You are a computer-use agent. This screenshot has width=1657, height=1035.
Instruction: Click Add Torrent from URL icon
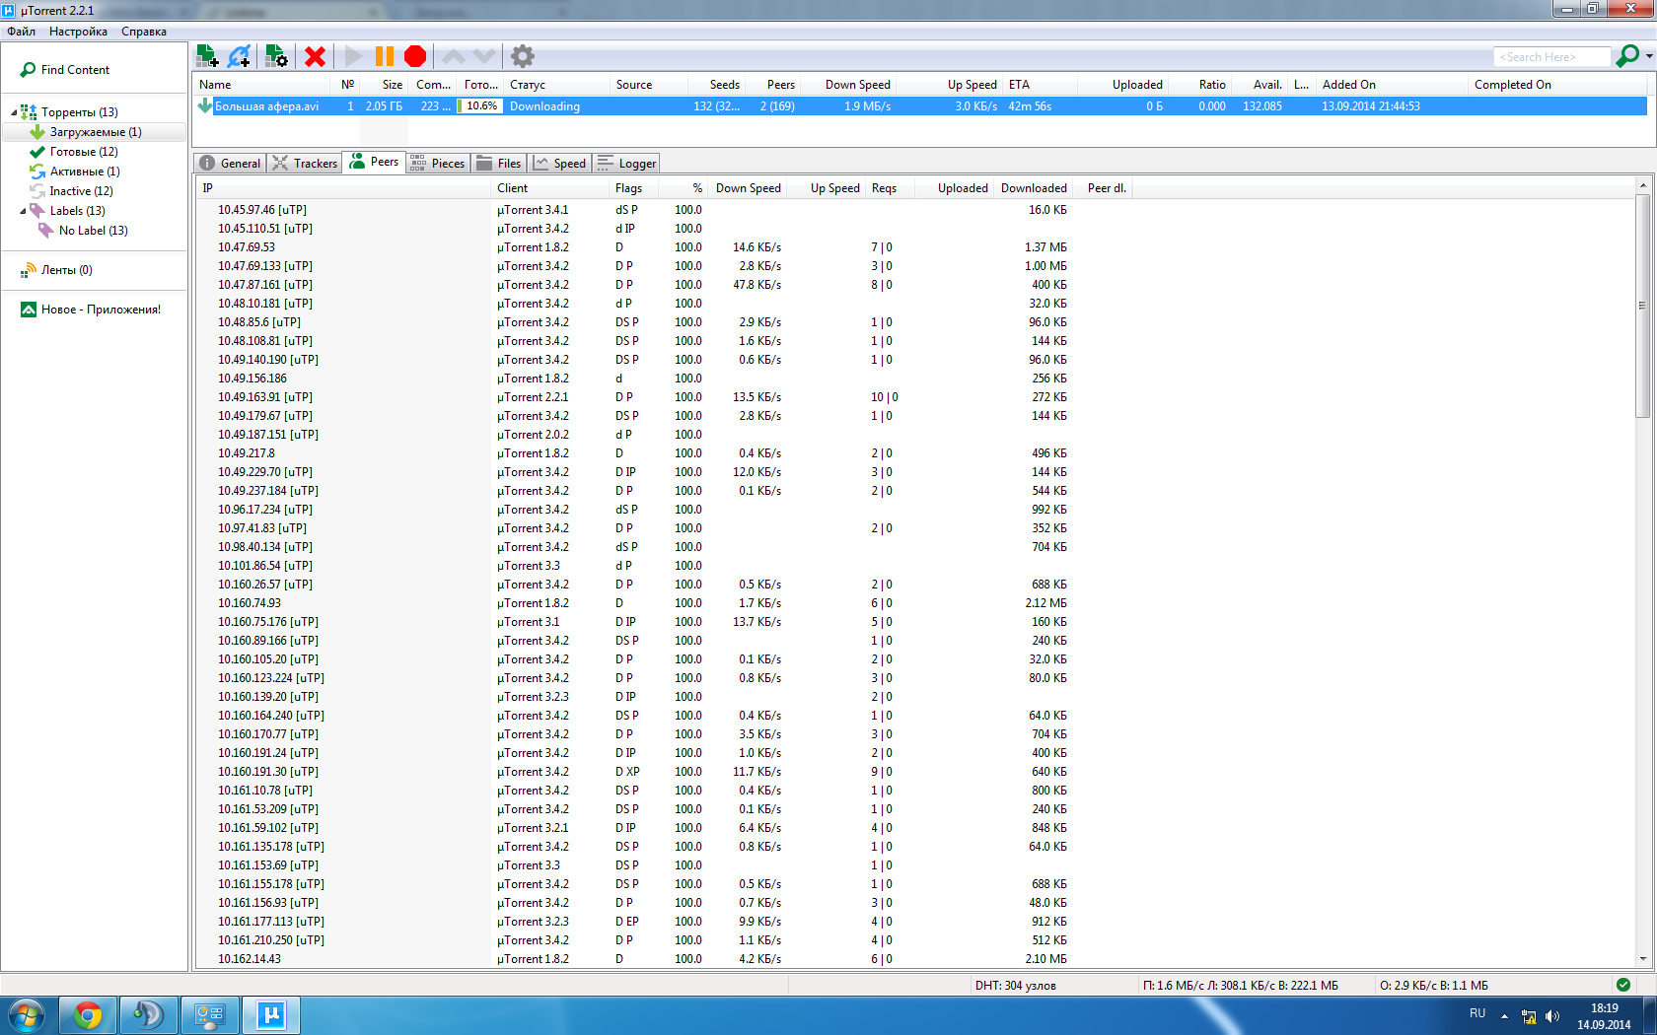pos(239,56)
